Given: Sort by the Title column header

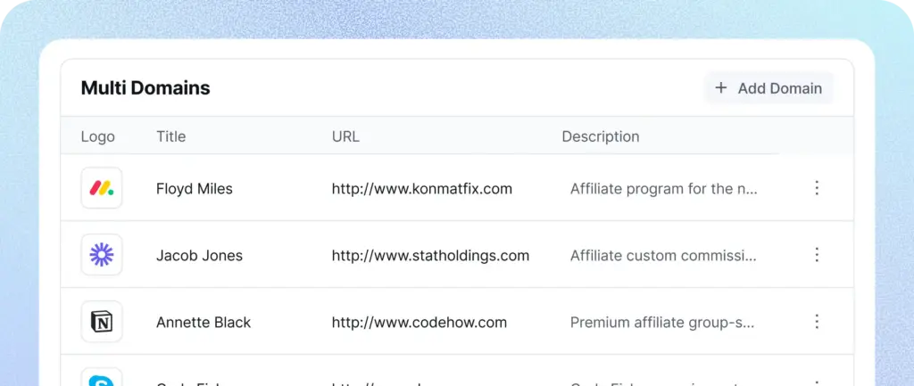Looking at the screenshot, I should coord(170,136).
